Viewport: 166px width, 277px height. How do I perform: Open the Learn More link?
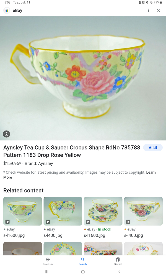click(x=79, y=175)
